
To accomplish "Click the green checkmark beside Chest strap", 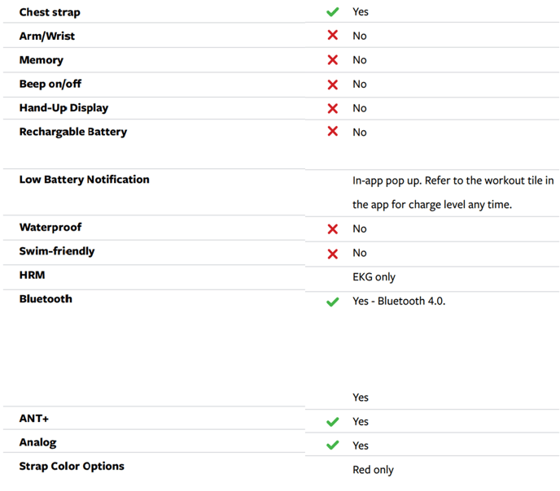I will (332, 12).
